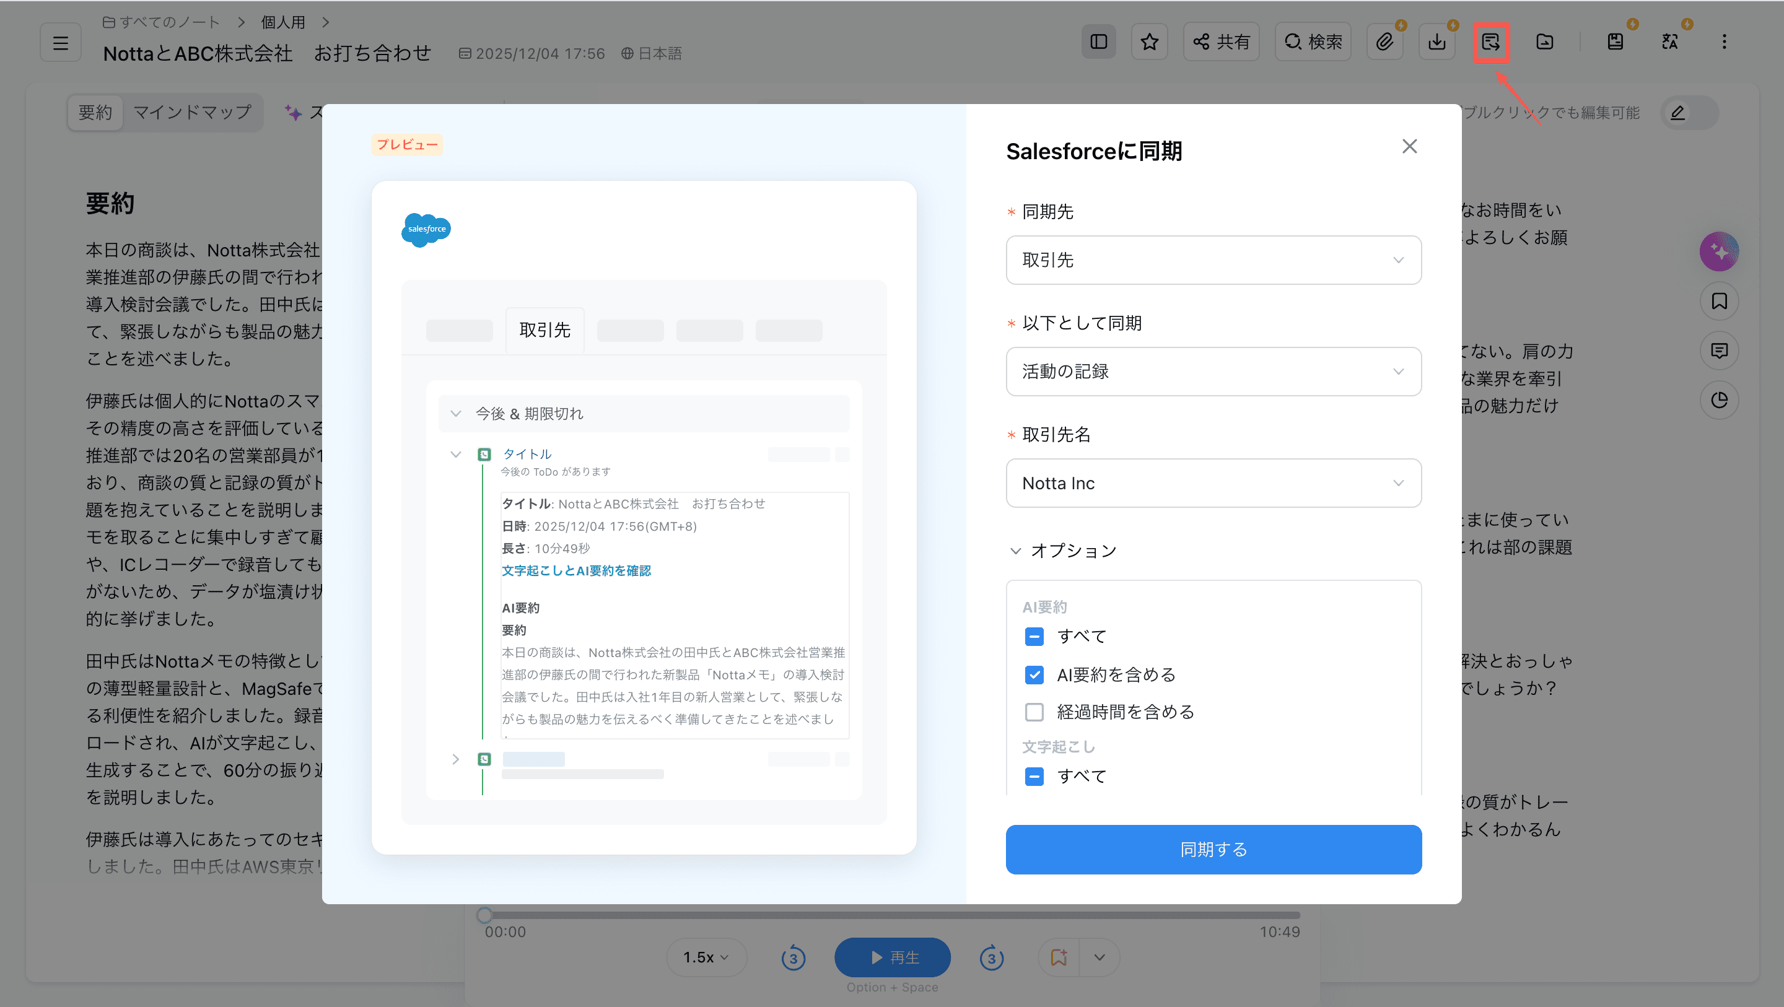This screenshot has height=1007, width=1784.
Task: Click the paperclip attachment icon
Action: pyautogui.click(x=1384, y=42)
